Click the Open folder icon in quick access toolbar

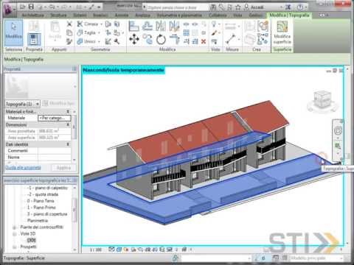coord(23,7)
